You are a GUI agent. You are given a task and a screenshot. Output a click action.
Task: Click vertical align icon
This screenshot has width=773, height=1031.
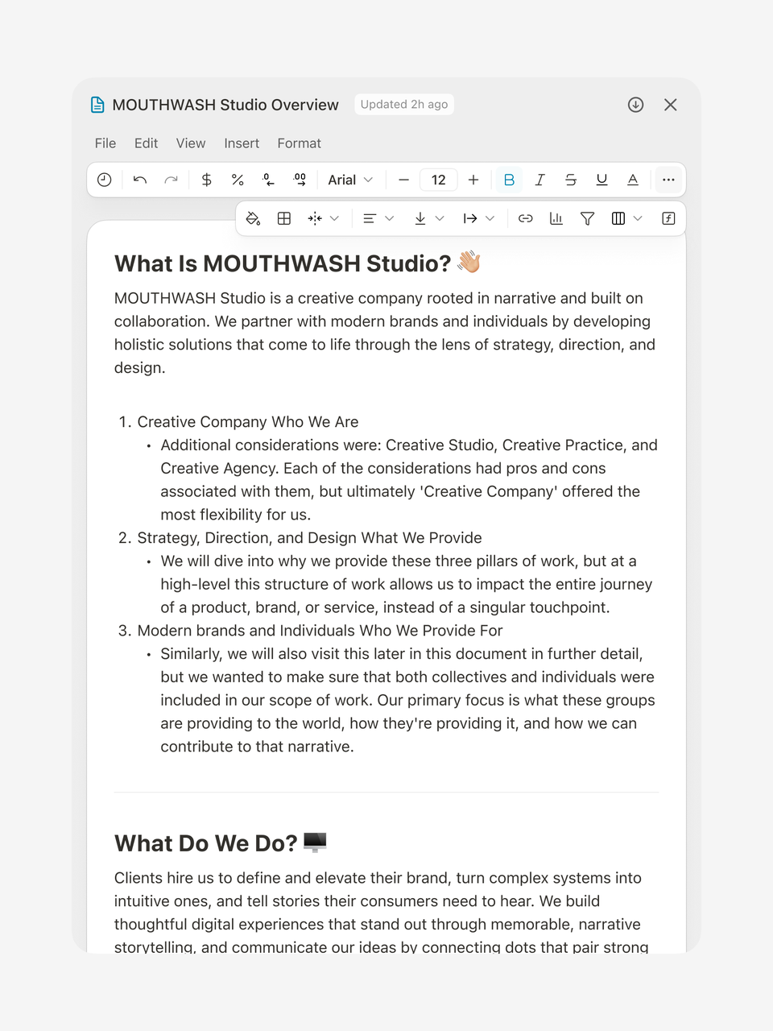tap(420, 218)
